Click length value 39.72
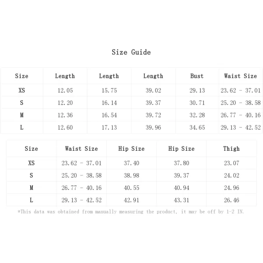This screenshot has width=263, height=263. click(x=153, y=115)
